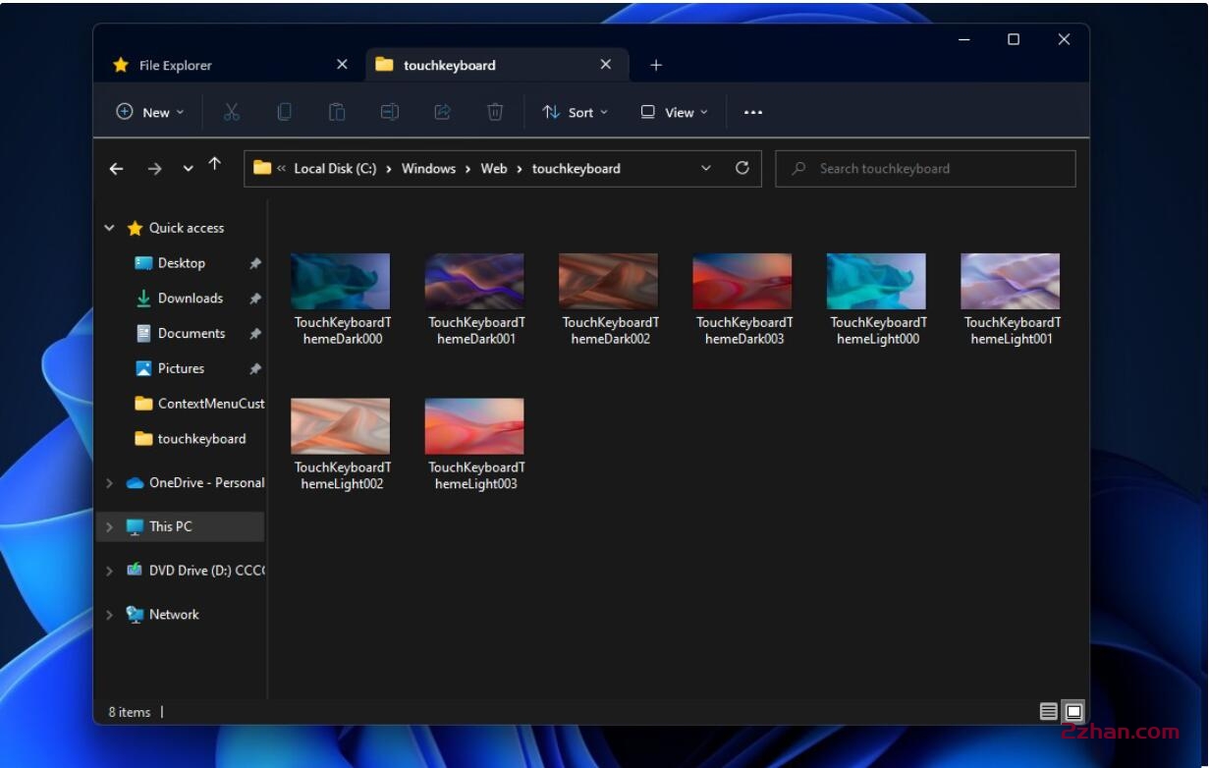Image resolution: width=1209 pixels, height=768 pixels.
Task: Switch to large thumbnails view at bottom right
Action: click(x=1072, y=709)
